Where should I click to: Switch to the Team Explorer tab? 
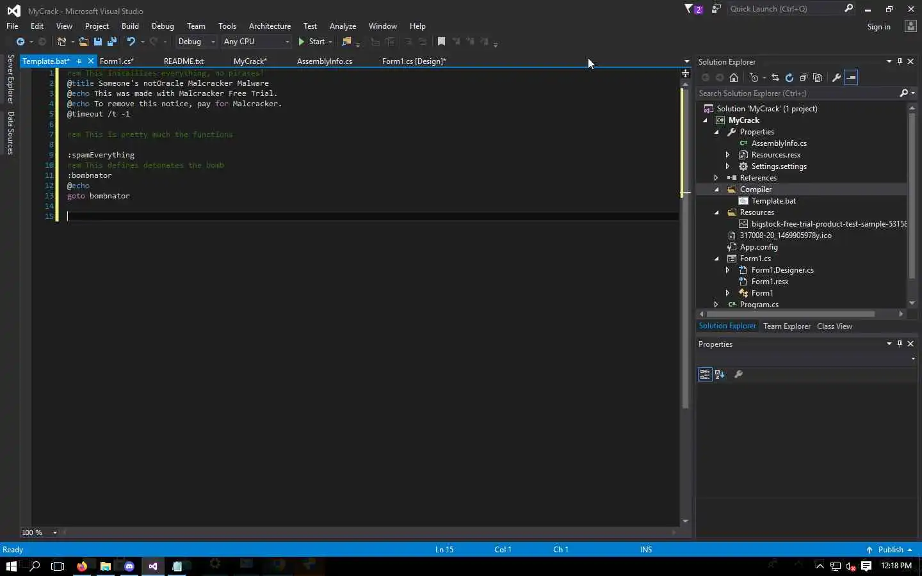787,326
